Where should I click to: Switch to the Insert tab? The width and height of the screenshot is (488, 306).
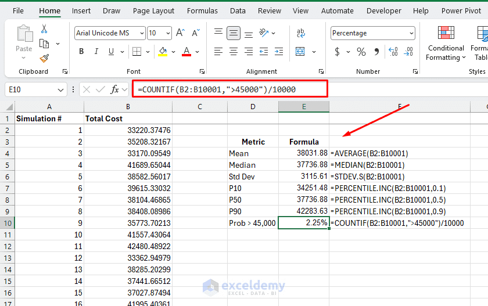click(x=81, y=11)
